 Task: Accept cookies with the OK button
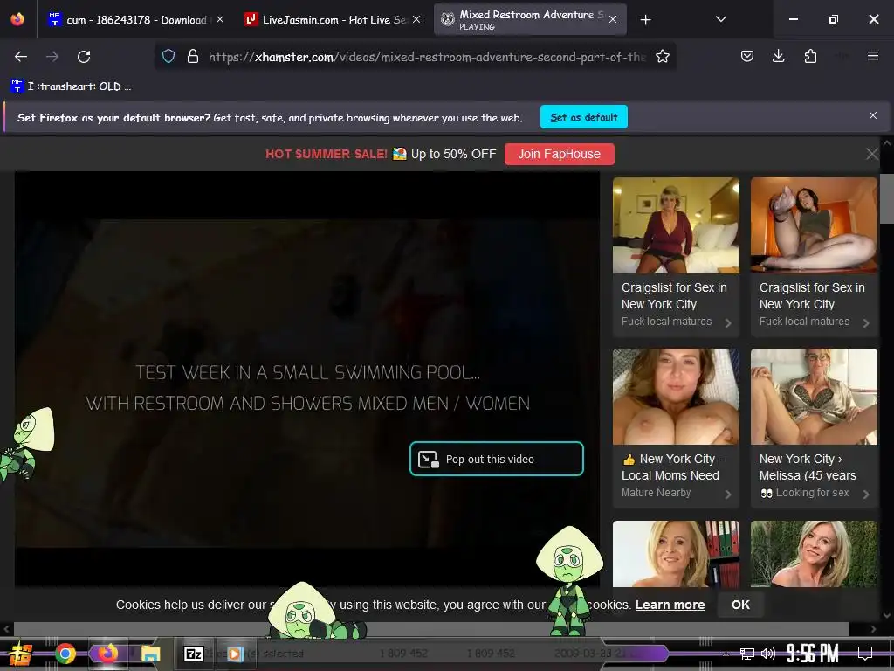point(740,605)
